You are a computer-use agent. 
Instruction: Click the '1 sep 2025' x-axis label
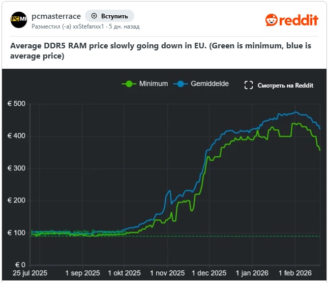[x=82, y=273]
